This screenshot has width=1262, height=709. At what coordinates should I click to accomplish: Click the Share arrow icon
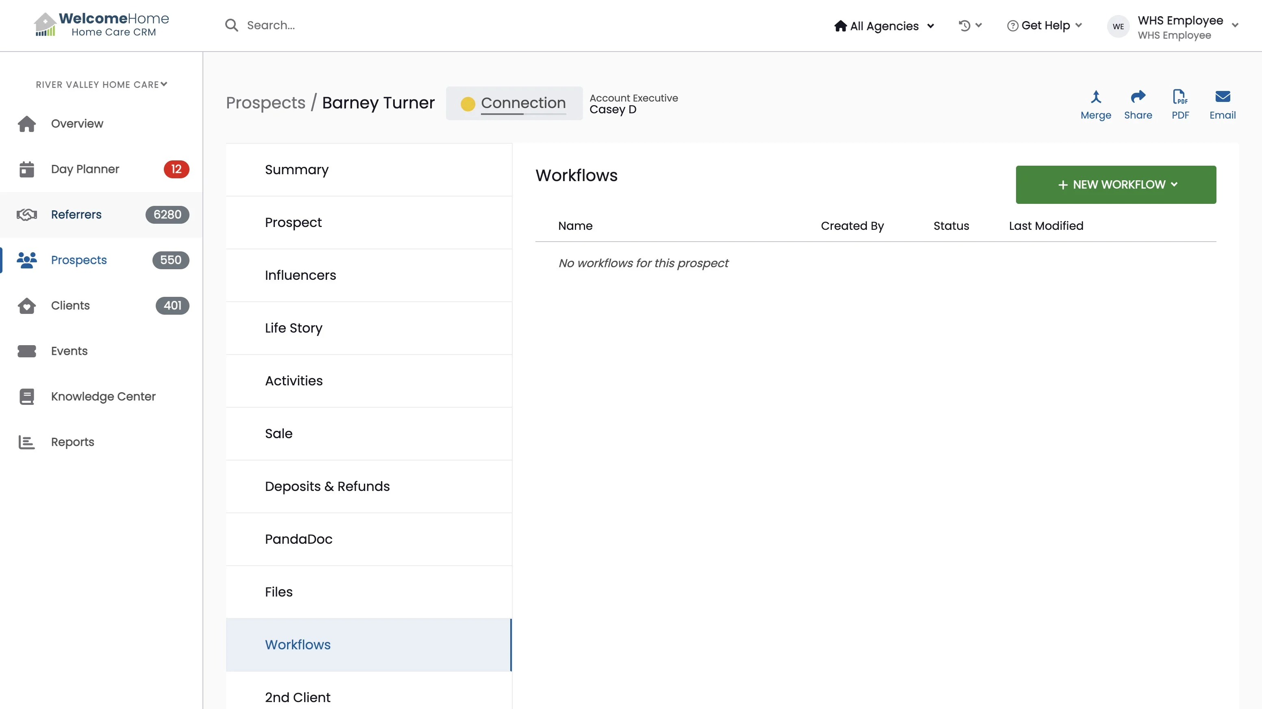tap(1138, 97)
